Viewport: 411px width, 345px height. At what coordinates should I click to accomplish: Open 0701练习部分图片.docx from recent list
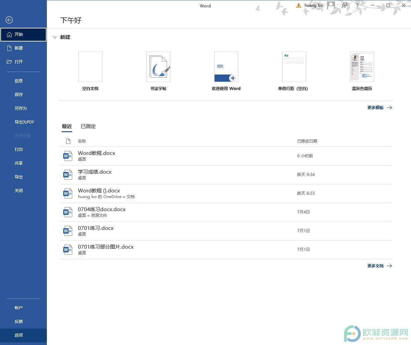pyautogui.click(x=226, y=250)
